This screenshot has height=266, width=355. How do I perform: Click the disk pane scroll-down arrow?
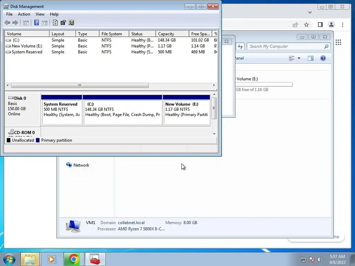(214, 134)
